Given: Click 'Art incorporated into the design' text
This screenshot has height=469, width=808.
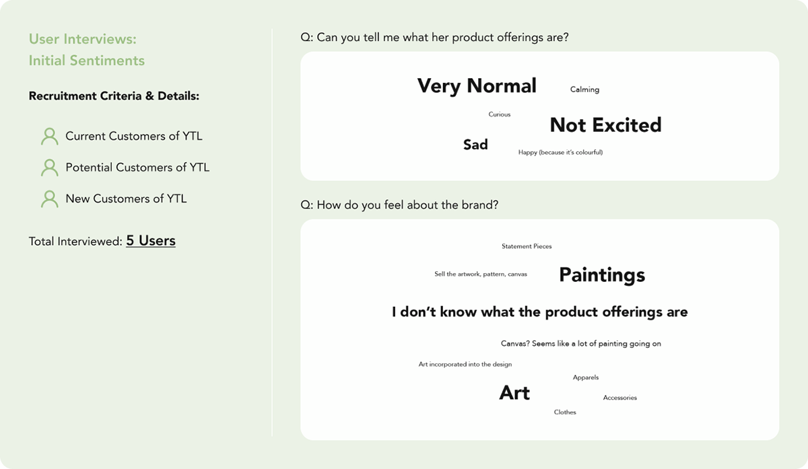Looking at the screenshot, I should point(465,364).
